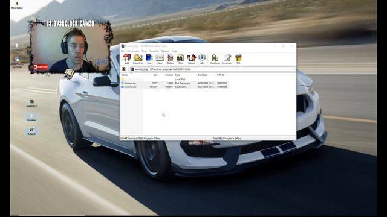Image resolution: width=387 pixels, height=217 pixels.
Task: Click 'Application' type cell
Action: (181, 87)
